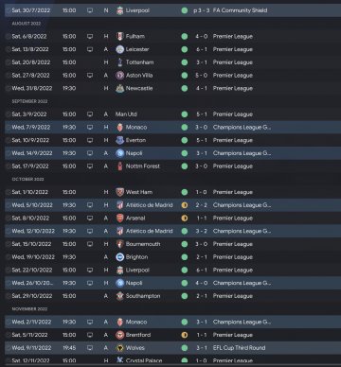Click the Fulham club crest icon
The image size is (341, 367).
pos(120,36)
